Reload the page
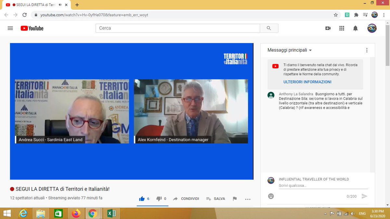Screen dimensions: 390x219 click(24, 15)
